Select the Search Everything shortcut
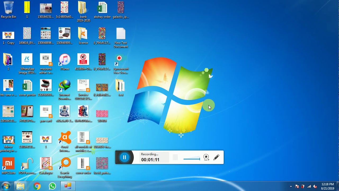Viewport: 339px width, 191px height. click(65, 168)
